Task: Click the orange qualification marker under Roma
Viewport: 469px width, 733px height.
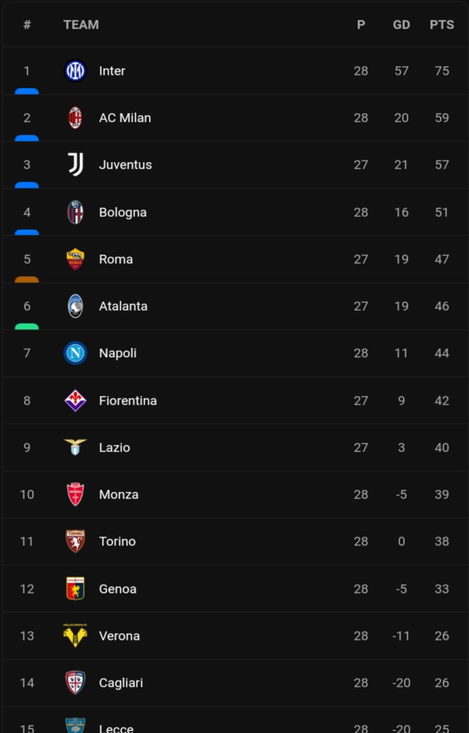Action: (27, 279)
